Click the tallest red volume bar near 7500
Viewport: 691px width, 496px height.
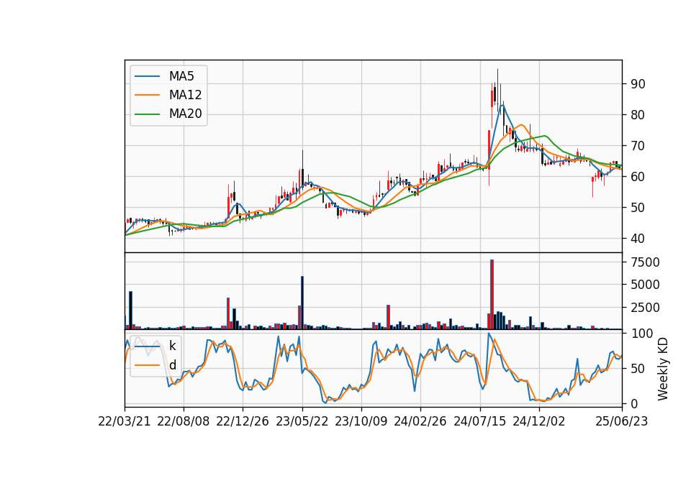tap(492, 295)
